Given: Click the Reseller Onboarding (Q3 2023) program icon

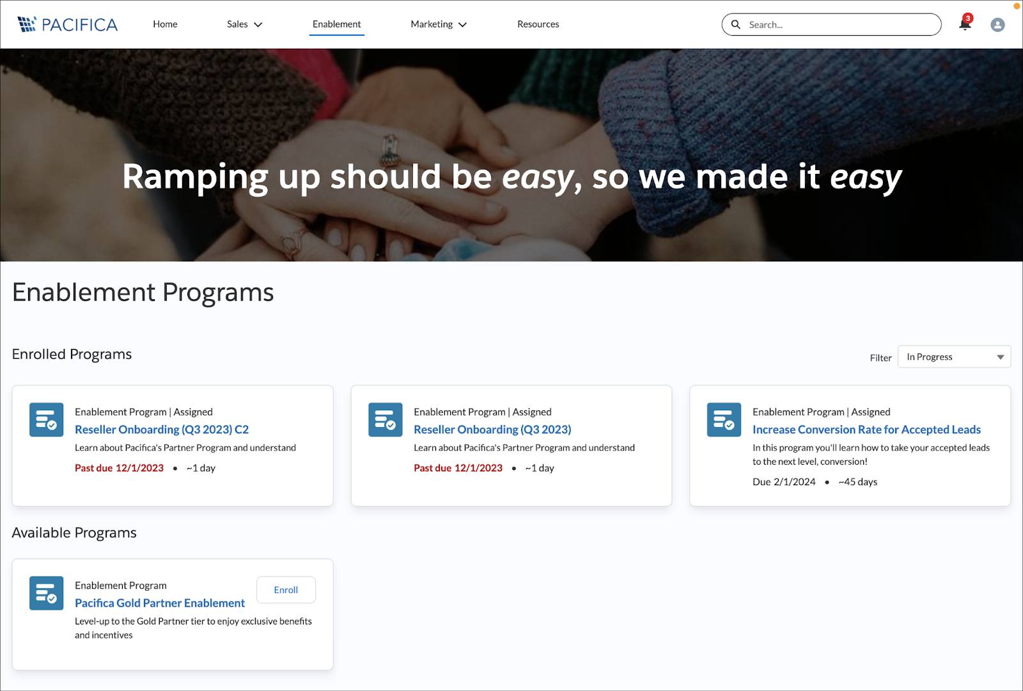Looking at the screenshot, I should (386, 419).
